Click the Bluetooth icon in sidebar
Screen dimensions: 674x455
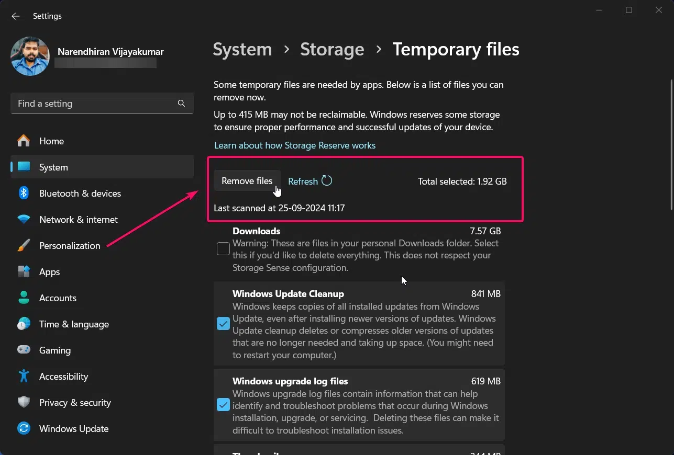click(24, 193)
